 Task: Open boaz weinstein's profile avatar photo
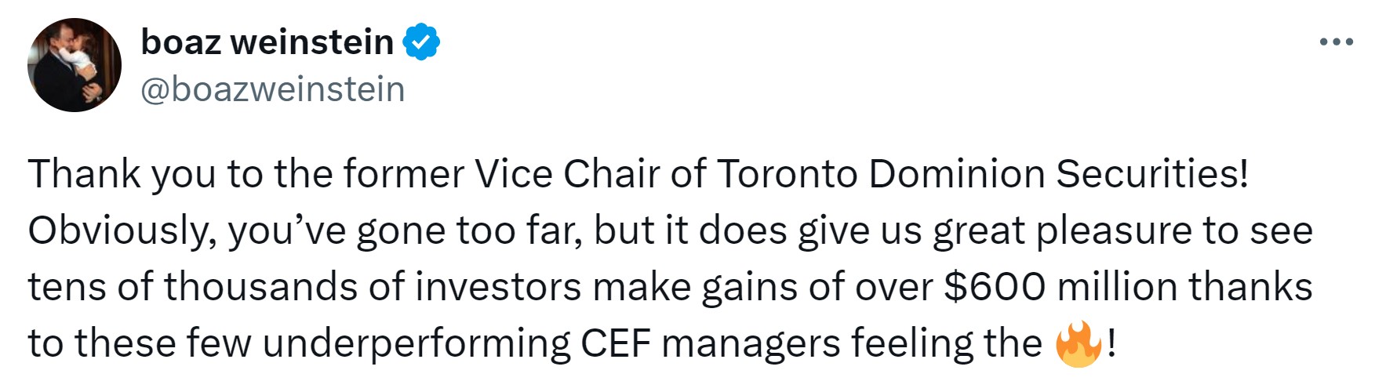(75, 65)
